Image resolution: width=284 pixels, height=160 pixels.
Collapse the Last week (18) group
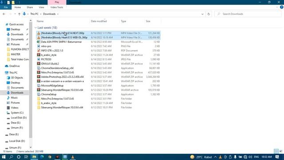click(x=35, y=28)
